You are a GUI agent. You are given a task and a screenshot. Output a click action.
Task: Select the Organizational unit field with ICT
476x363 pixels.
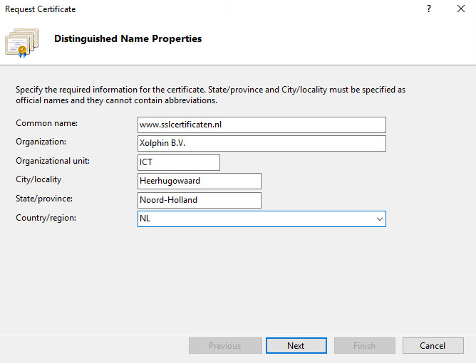(x=178, y=162)
